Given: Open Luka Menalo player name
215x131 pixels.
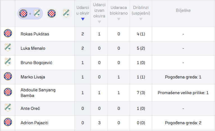Looking at the screenshot, I should click(x=33, y=48).
